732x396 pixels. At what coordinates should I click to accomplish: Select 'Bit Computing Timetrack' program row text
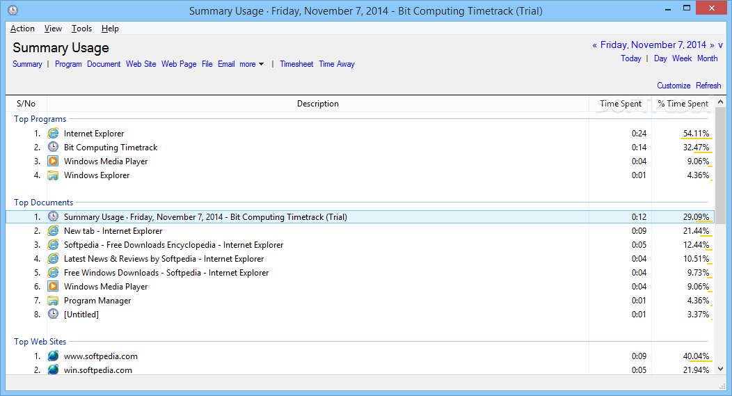[x=111, y=148]
